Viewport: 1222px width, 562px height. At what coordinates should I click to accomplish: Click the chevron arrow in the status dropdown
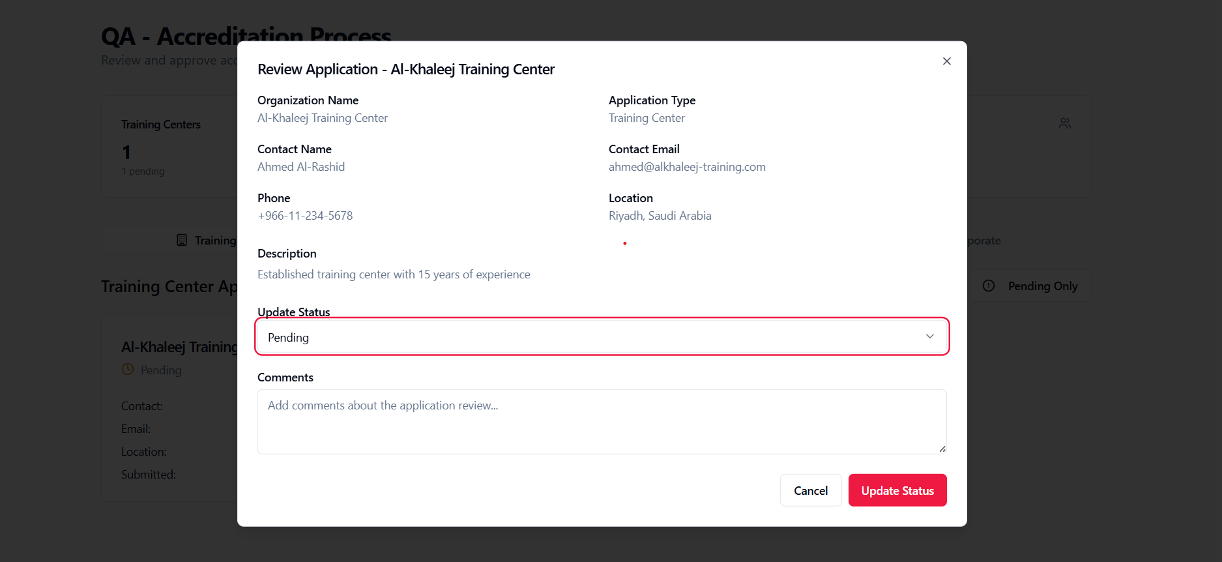click(x=929, y=336)
